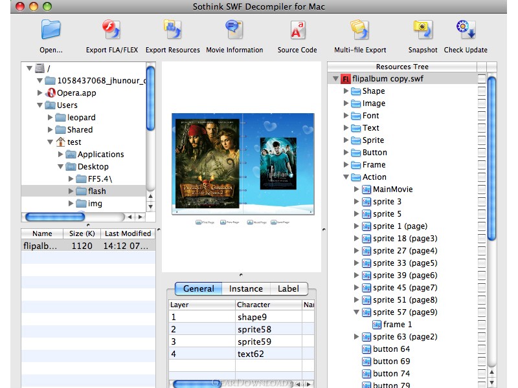This screenshot has height=388, width=518.
Task: Check the Button resource checkbox
Action: coord(481,153)
